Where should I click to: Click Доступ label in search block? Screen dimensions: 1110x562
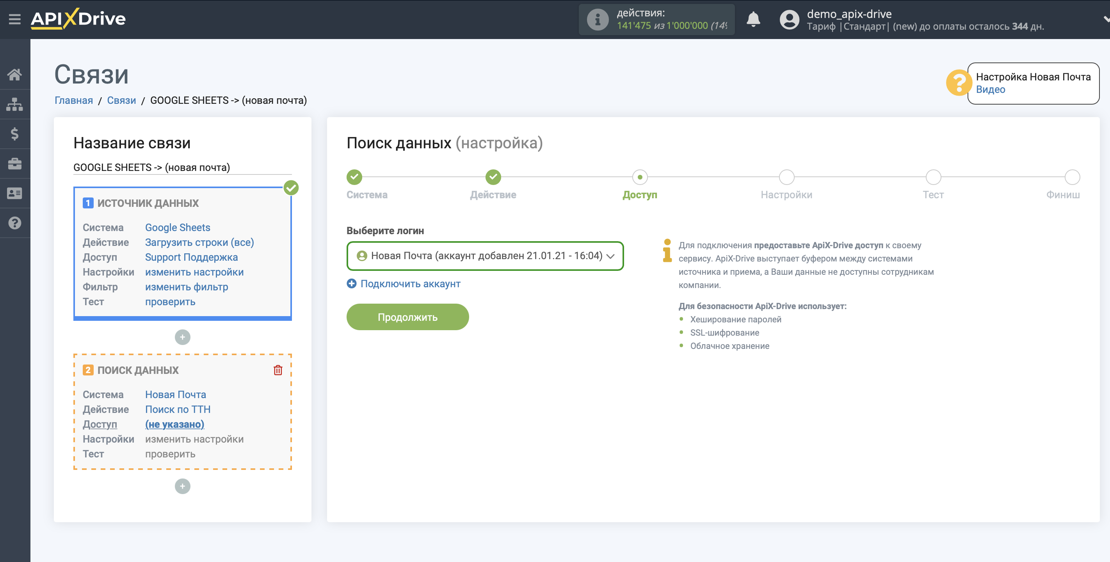coord(100,424)
